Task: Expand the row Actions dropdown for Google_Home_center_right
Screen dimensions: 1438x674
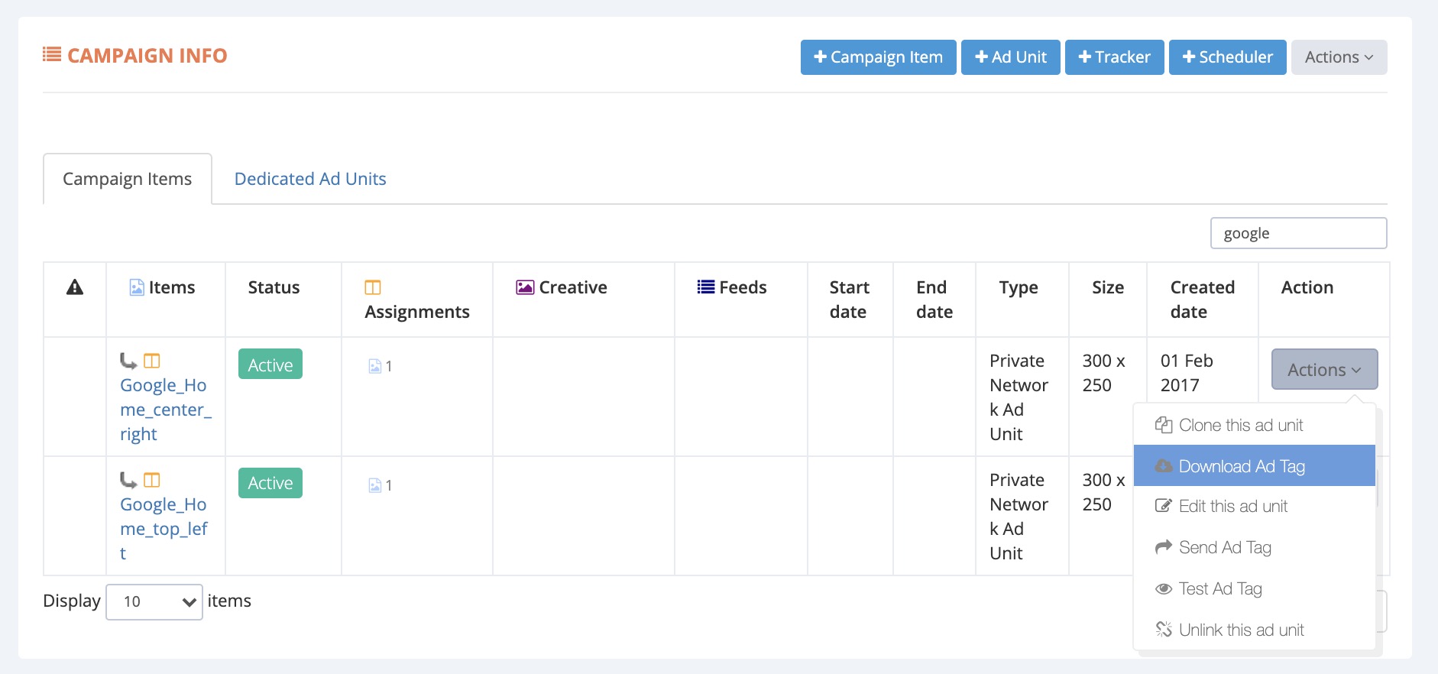Action: pyautogui.click(x=1324, y=370)
